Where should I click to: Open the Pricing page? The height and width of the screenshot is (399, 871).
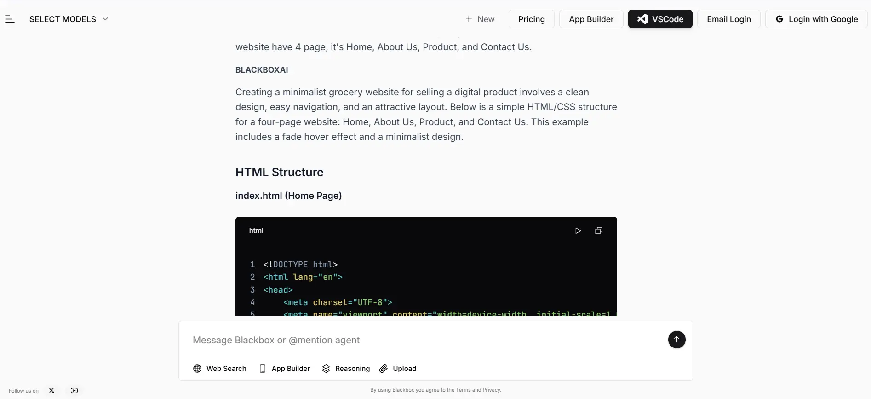(x=531, y=19)
